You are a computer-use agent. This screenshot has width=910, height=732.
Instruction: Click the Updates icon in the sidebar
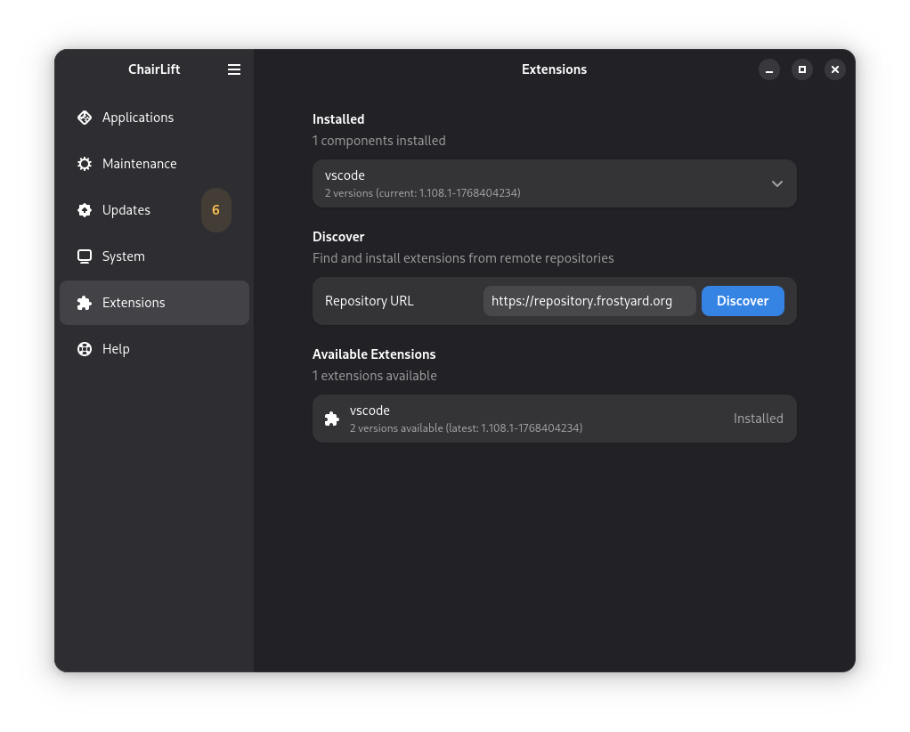(x=85, y=210)
